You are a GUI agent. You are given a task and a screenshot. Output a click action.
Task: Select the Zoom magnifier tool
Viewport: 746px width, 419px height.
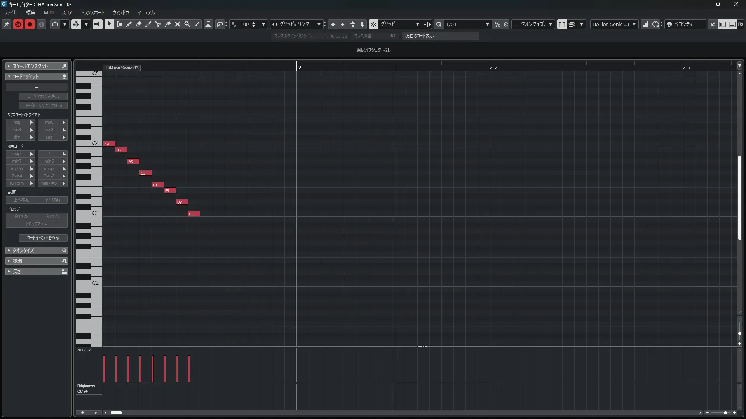[187, 24]
